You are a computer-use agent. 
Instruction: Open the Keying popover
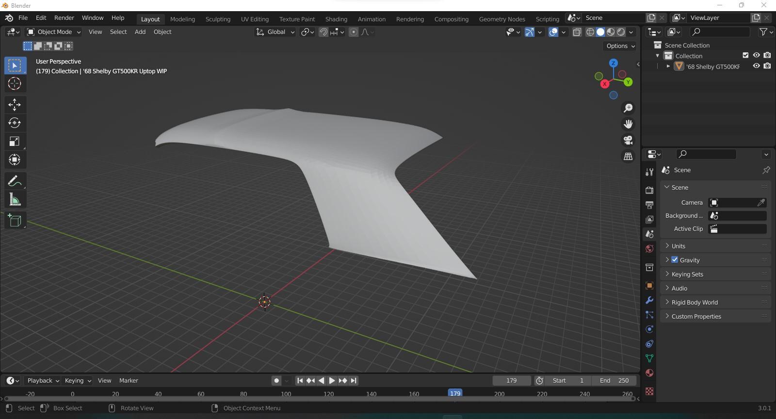[x=78, y=381]
